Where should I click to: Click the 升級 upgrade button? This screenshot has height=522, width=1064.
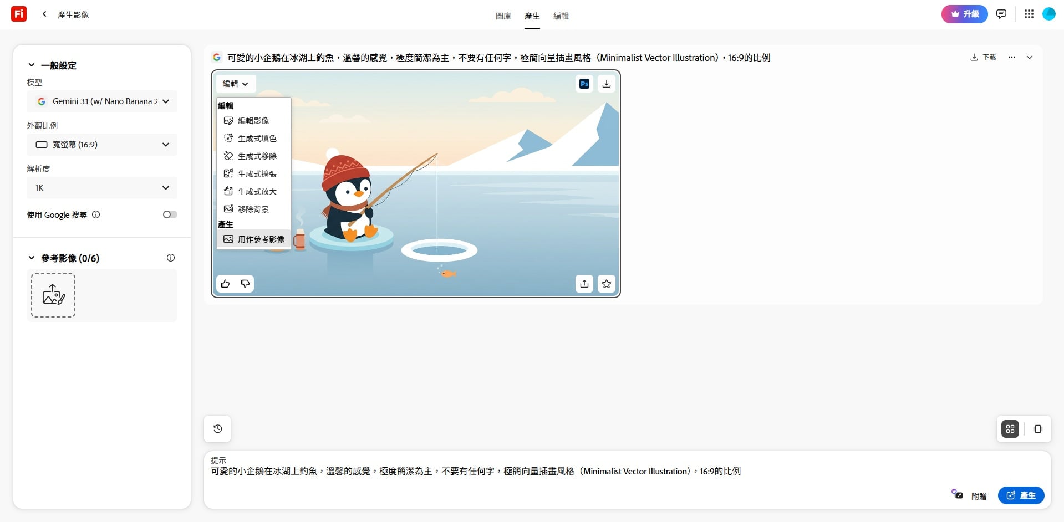[964, 14]
